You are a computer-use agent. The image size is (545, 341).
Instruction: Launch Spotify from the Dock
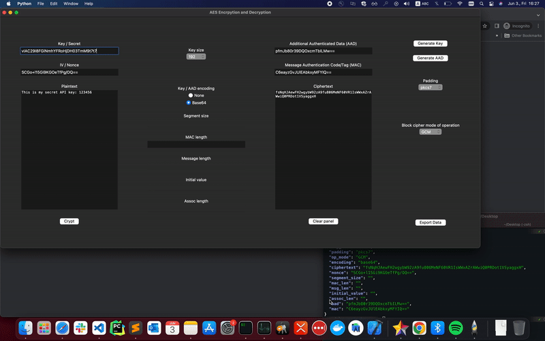pyautogui.click(x=456, y=328)
